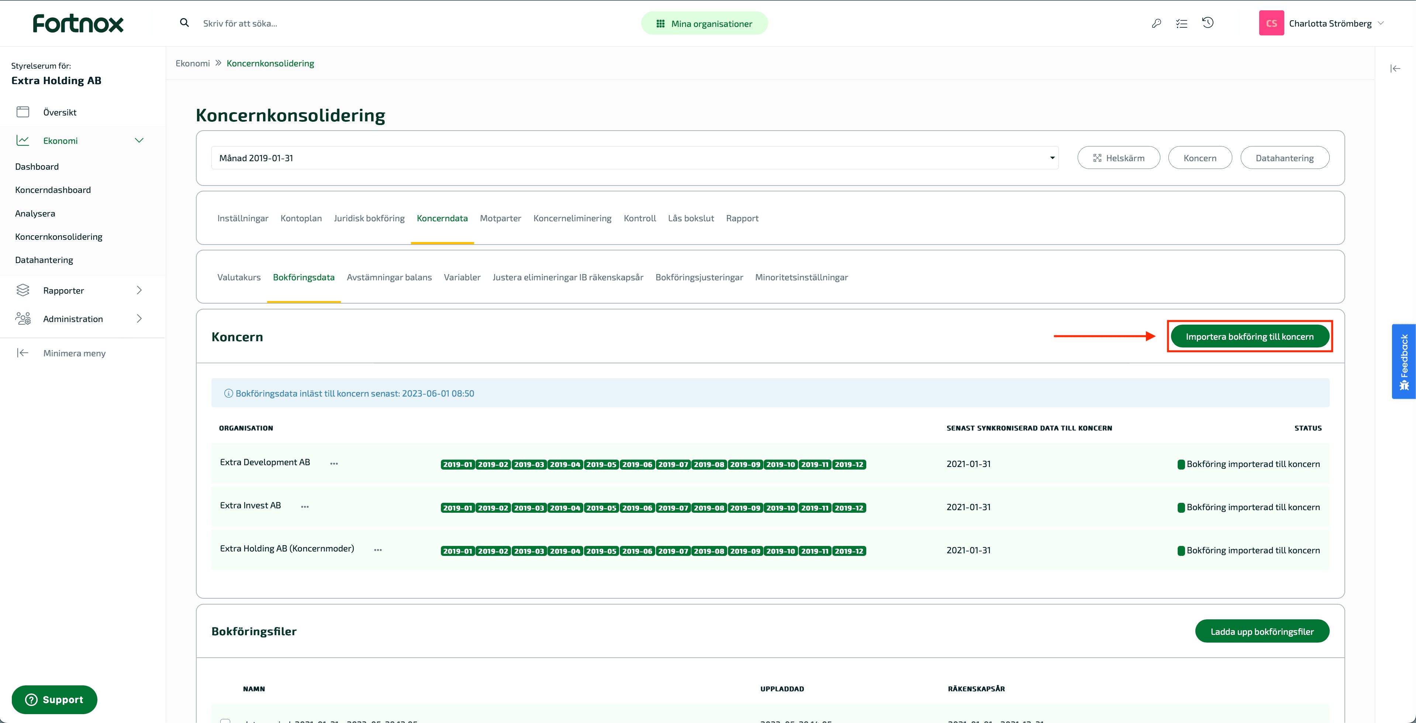The width and height of the screenshot is (1416, 723).
Task: Click the CS user avatar
Action: pyautogui.click(x=1271, y=24)
